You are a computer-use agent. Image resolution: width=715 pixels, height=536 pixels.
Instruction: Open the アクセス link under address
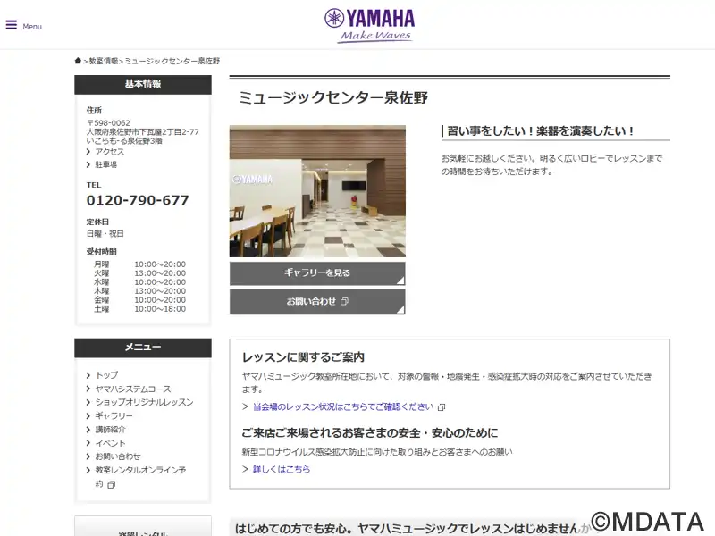point(109,152)
